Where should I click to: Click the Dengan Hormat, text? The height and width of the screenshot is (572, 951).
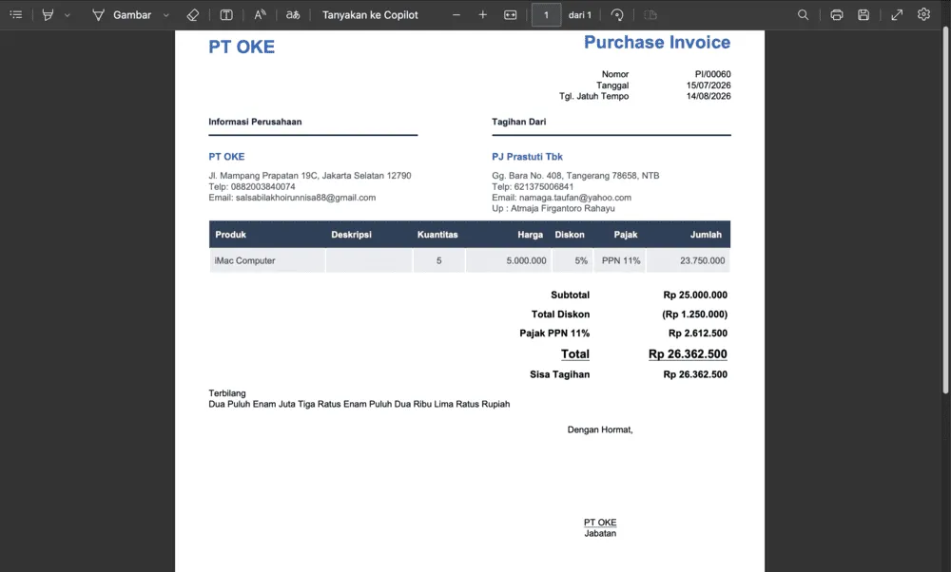pos(600,429)
